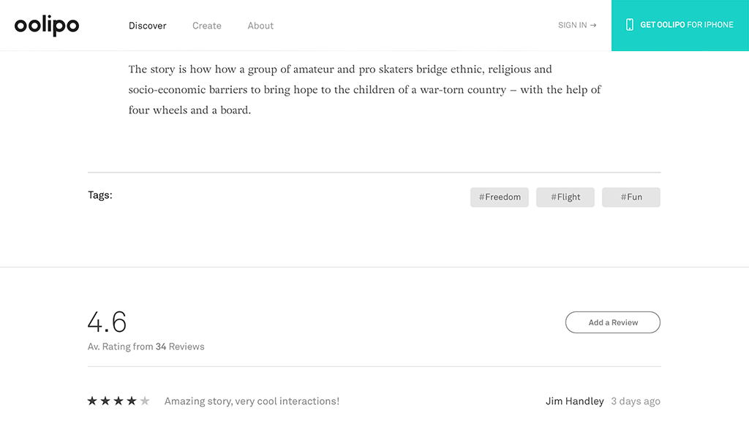
Task: Go to the Create page
Action: pos(207,26)
